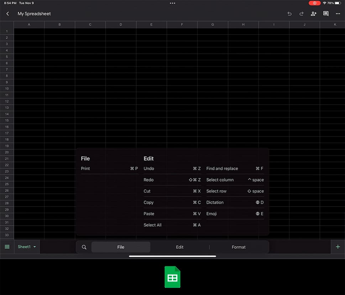Choose Paste in the Edit shortcuts
This screenshot has width=345, height=295.
pyautogui.click(x=172, y=214)
